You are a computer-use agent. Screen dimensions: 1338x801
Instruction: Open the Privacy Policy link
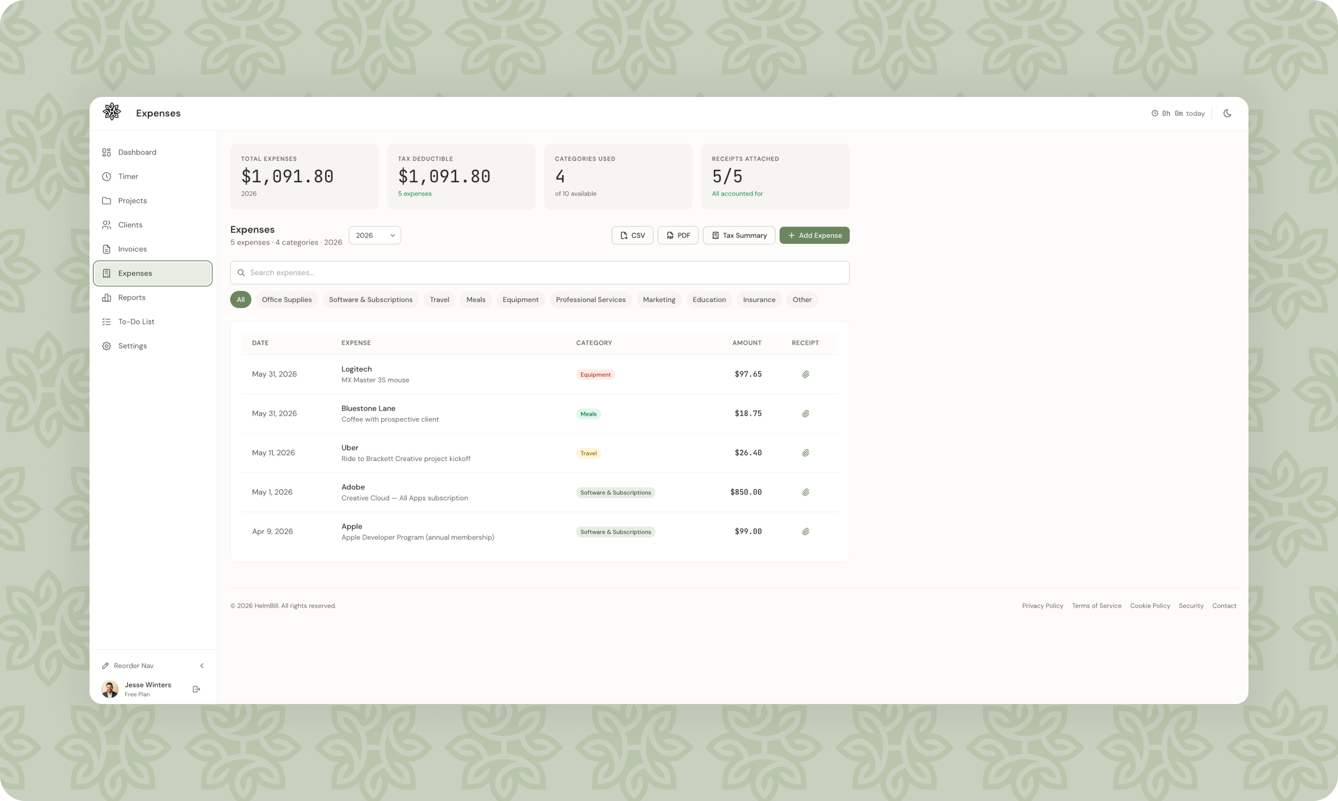click(x=1042, y=606)
